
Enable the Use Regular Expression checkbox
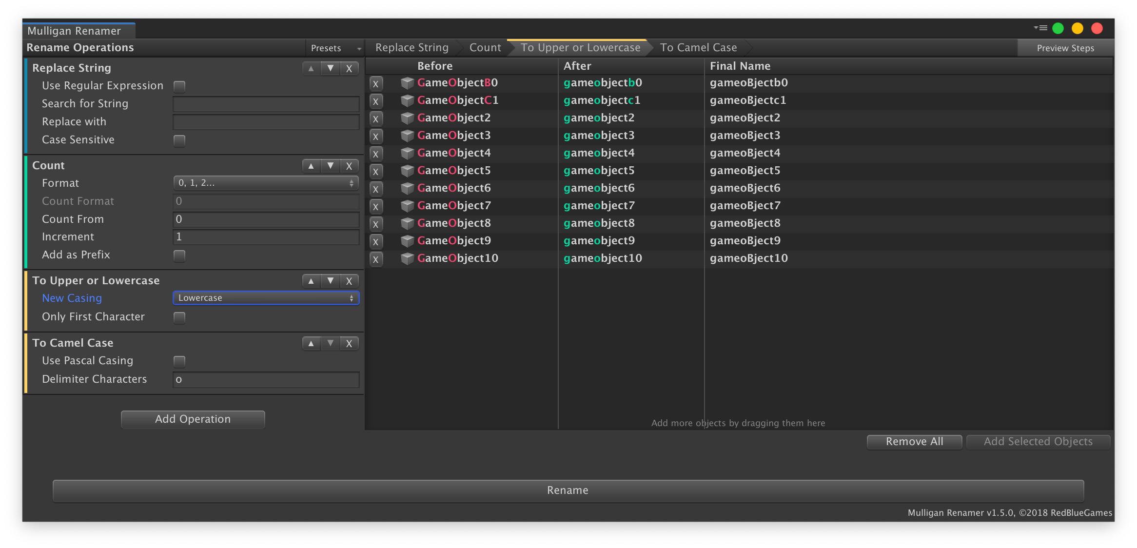click(179, 86)
